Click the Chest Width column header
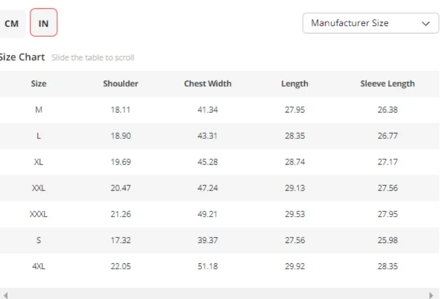The height and width of the screenshot is (299, 440). 207,84
